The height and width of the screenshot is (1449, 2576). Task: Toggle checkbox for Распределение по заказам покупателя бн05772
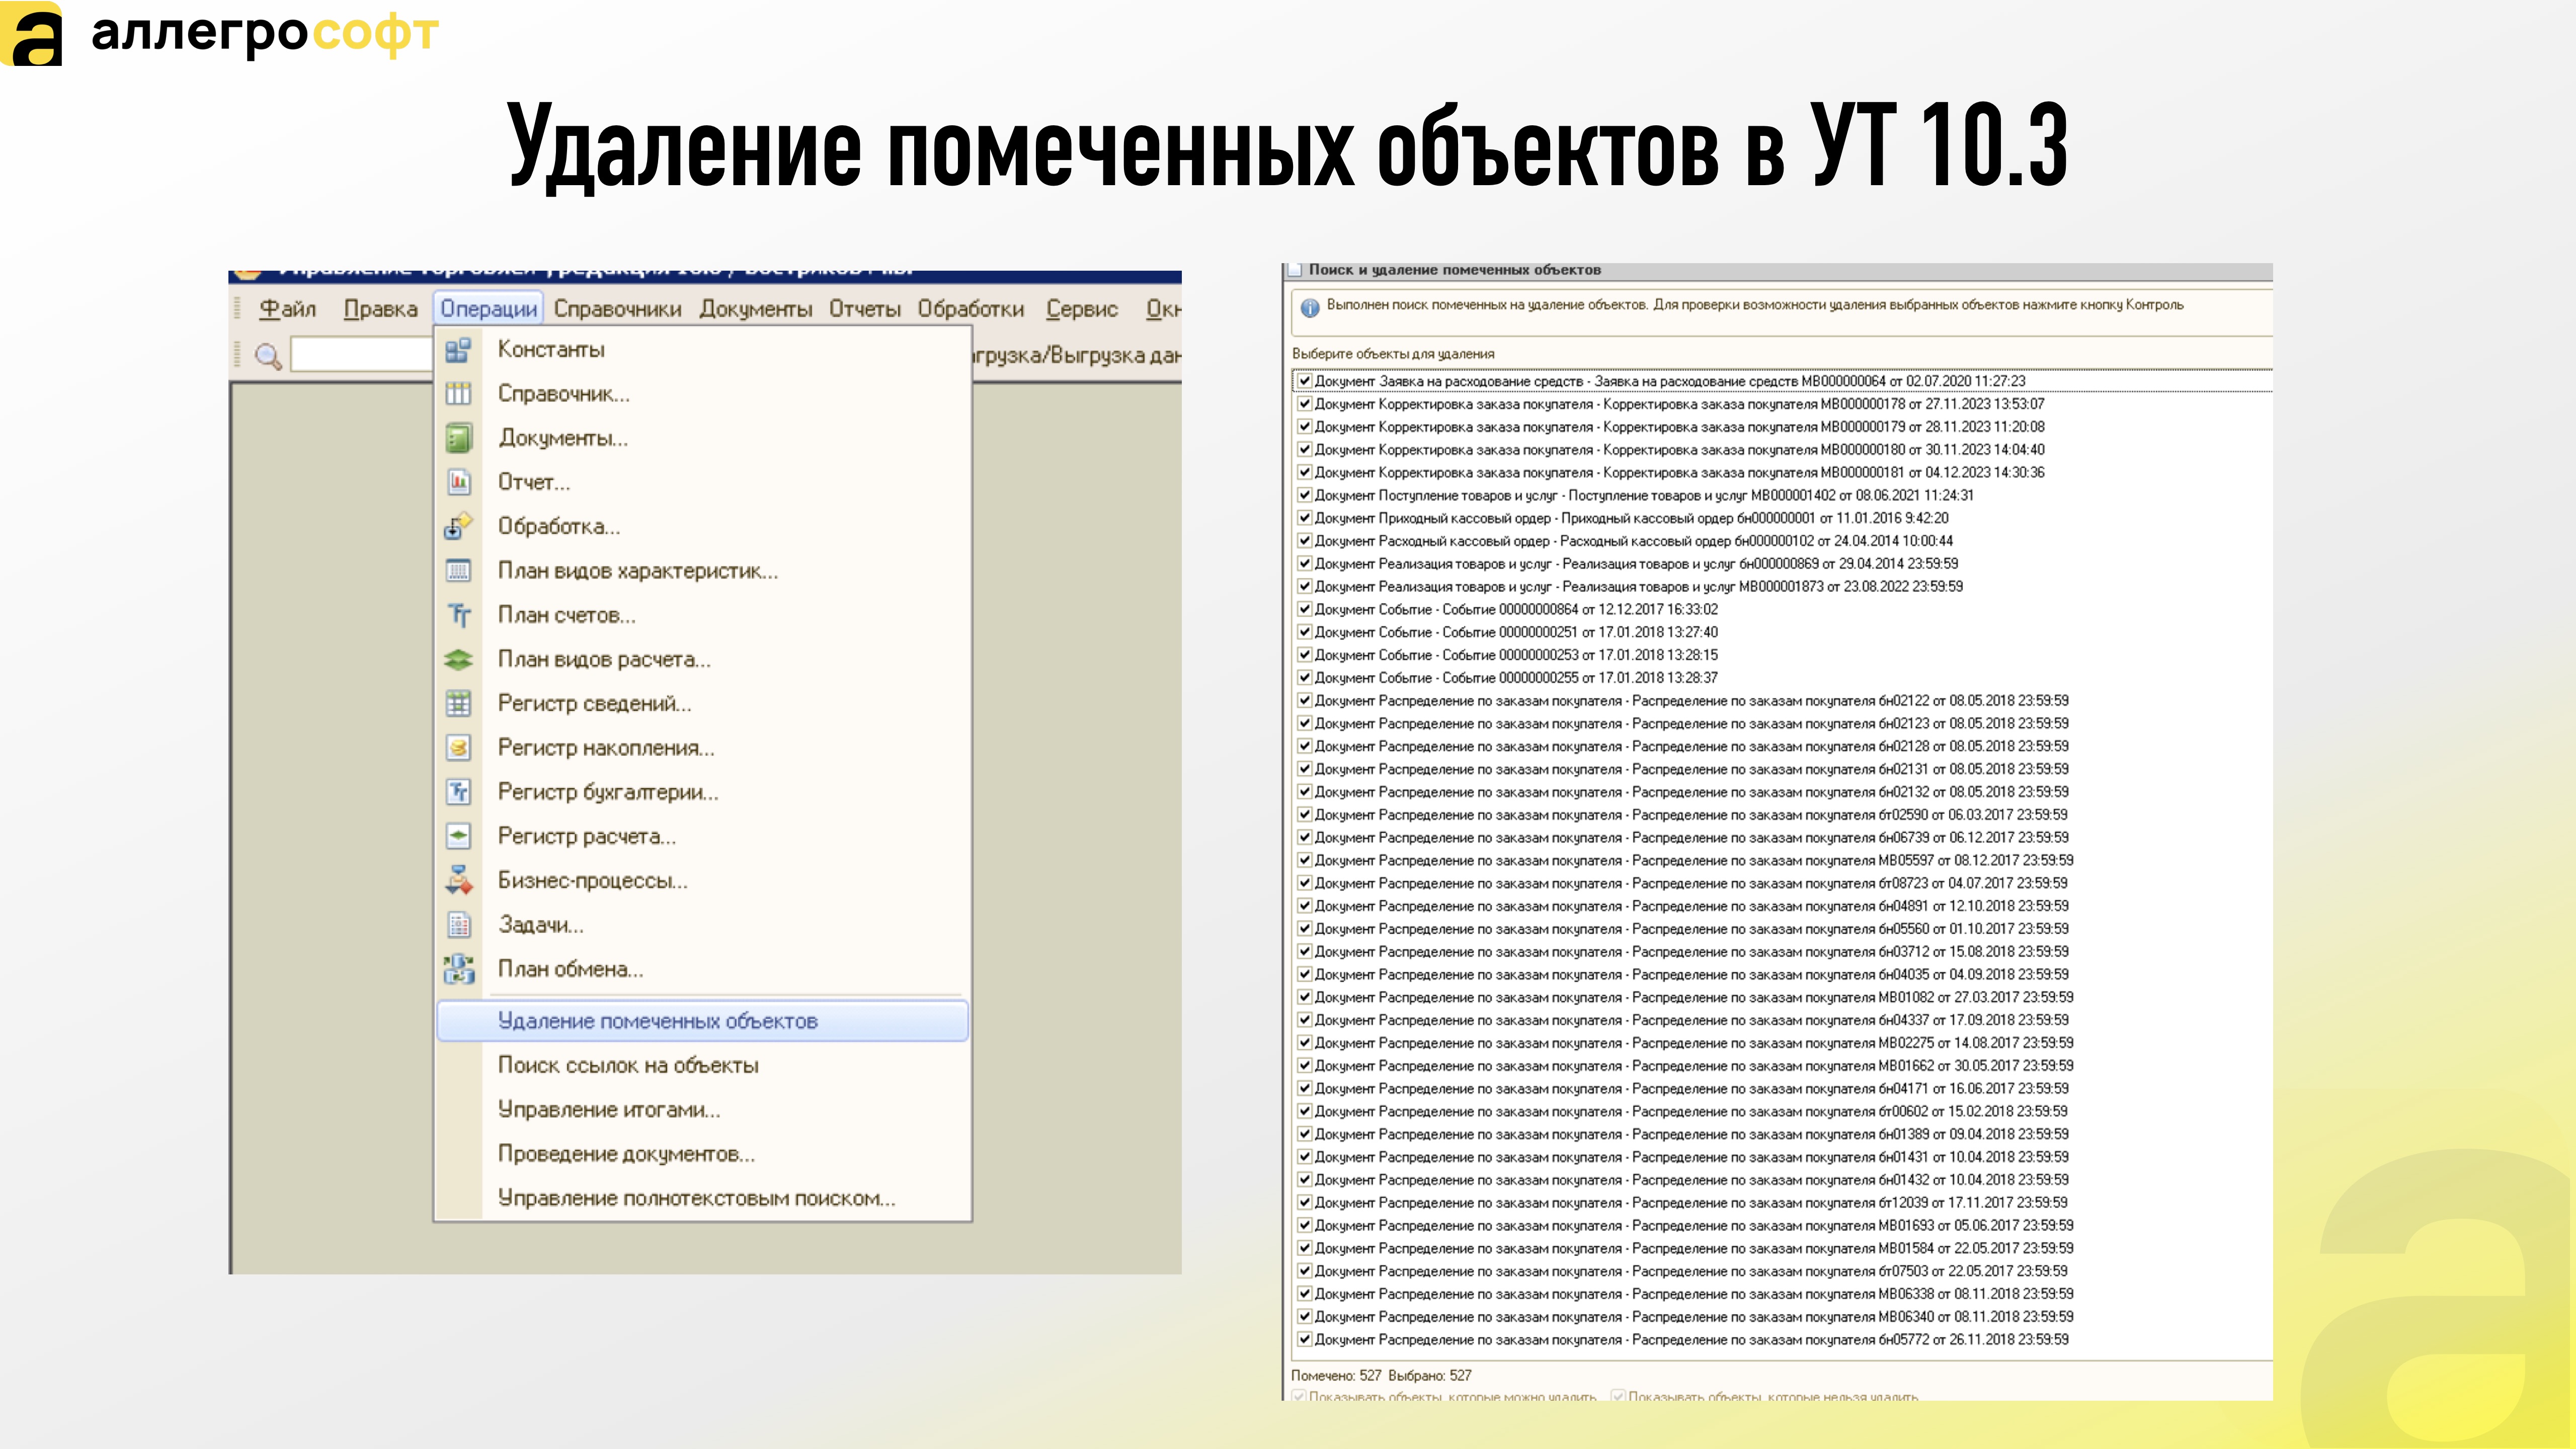coord(1304,1340)
